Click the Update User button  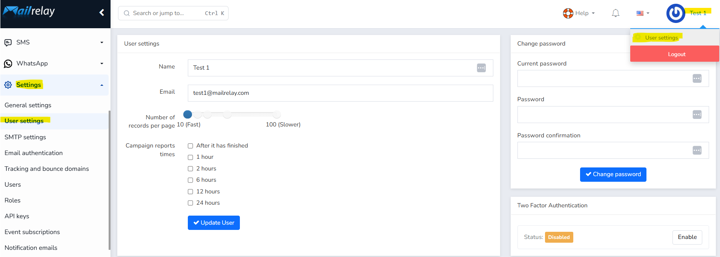click(x=214, y=223)
